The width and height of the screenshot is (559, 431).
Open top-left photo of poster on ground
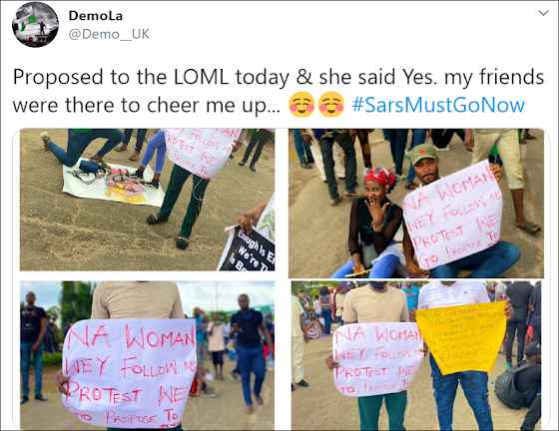[148, 200]
